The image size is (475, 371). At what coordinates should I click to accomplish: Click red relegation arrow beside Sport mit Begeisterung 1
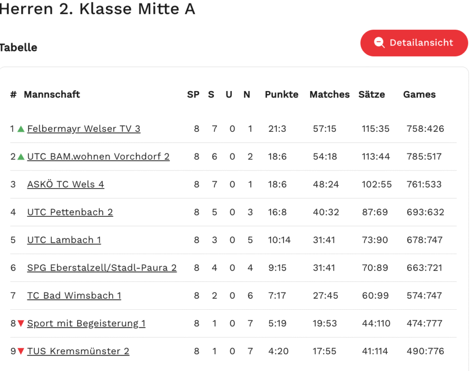click(21, 323)
